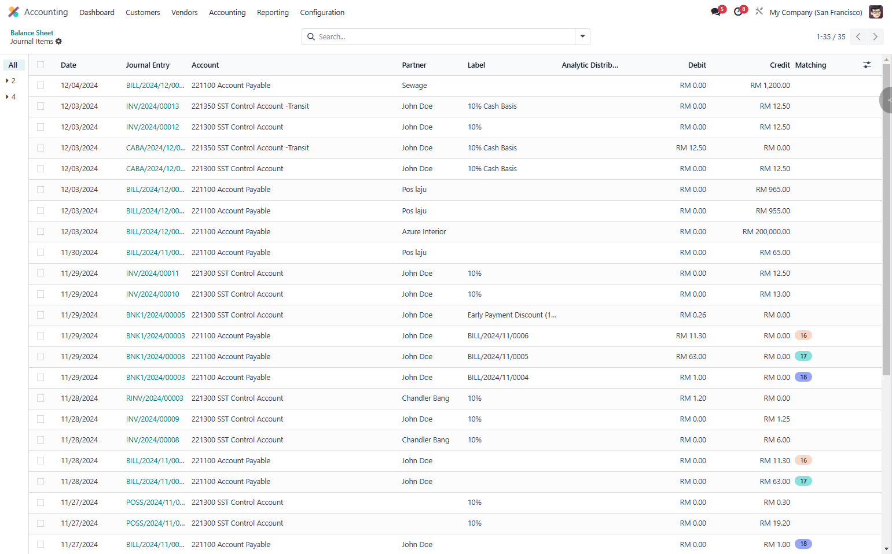Go to the previous page arrow

pos(858,37)
